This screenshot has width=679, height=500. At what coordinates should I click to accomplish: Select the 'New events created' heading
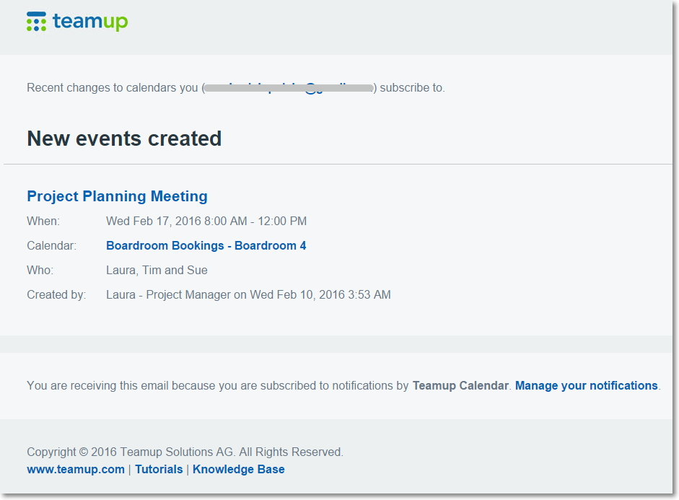pyautogui.click(x=124, y=139)
